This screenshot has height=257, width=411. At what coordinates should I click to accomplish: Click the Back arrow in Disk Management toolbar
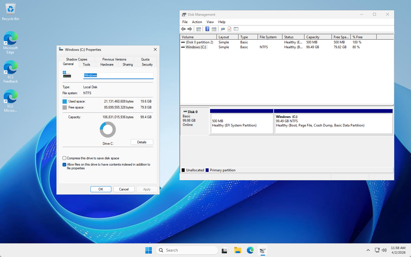pyautogui.click(x=183, y=29)
